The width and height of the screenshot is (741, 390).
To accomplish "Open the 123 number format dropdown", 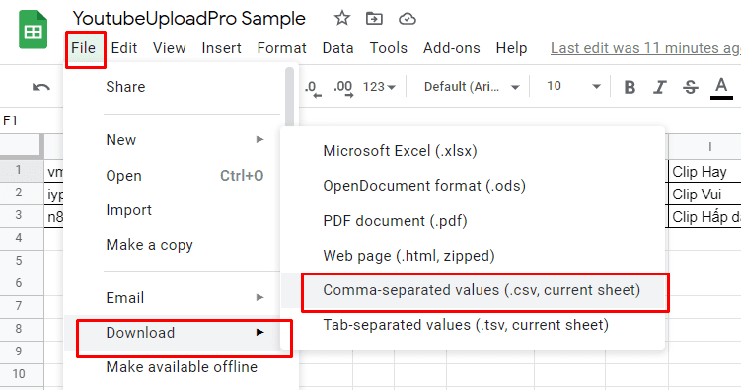I will [x=379, y=87].
